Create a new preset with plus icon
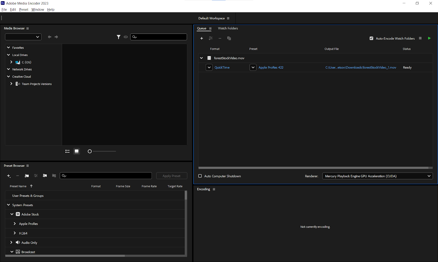The width and height of the screenshot is (438, 262). pos(9,176)
